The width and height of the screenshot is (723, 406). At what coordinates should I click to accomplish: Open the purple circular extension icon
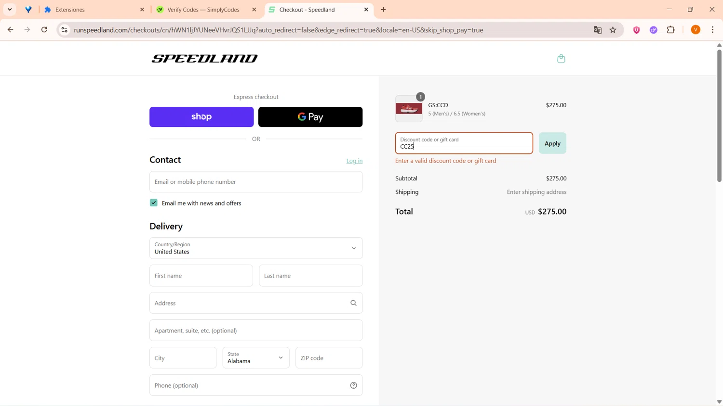[654, 30]
